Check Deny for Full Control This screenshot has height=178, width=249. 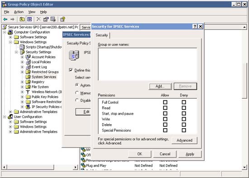[184, 102]
